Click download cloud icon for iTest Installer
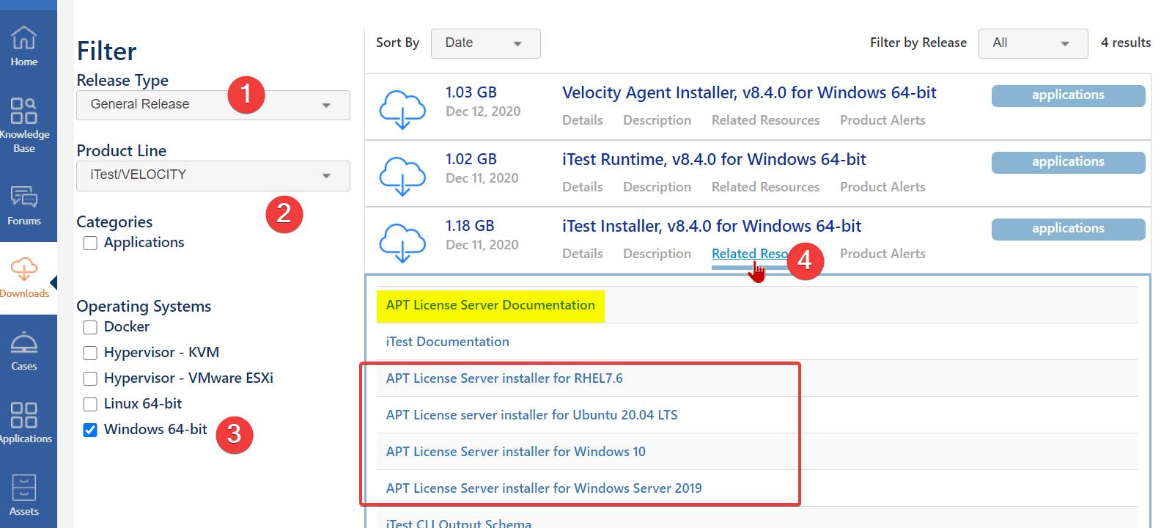The image size is (1172, 528). click(x=402, y=243)
